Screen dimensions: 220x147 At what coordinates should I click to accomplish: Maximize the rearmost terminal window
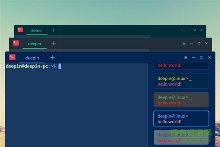click(195, 30)
